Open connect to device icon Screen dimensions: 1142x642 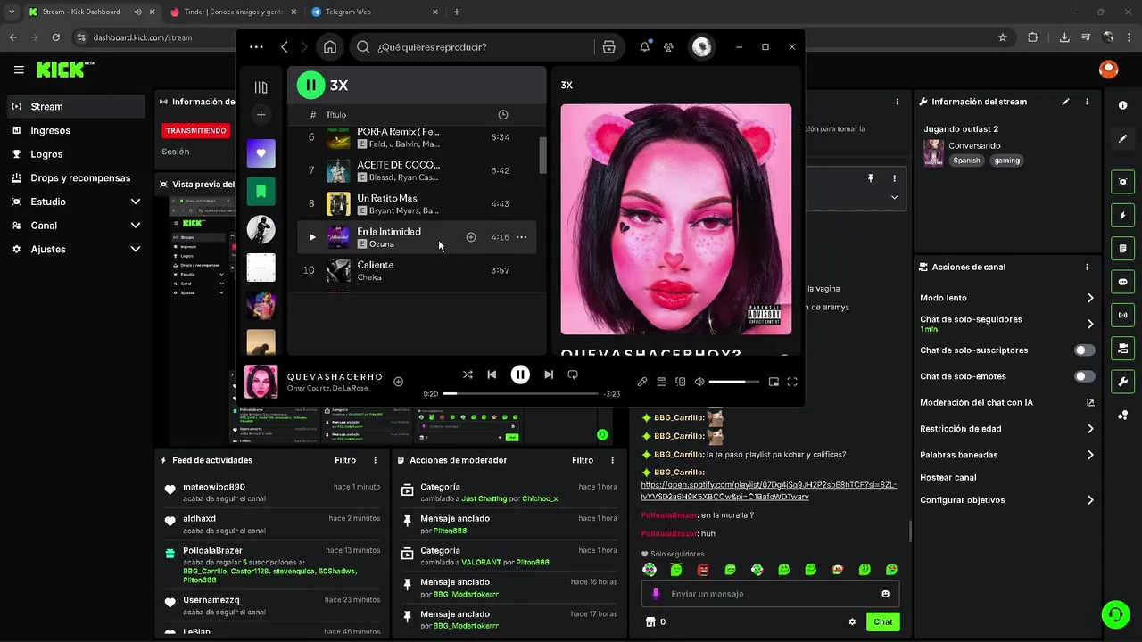681,382
